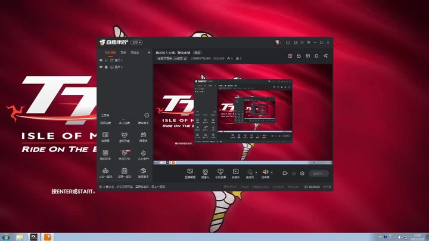429x241 pixels.
Task: Add a new scene with plus icon
Action: point(149,52)
